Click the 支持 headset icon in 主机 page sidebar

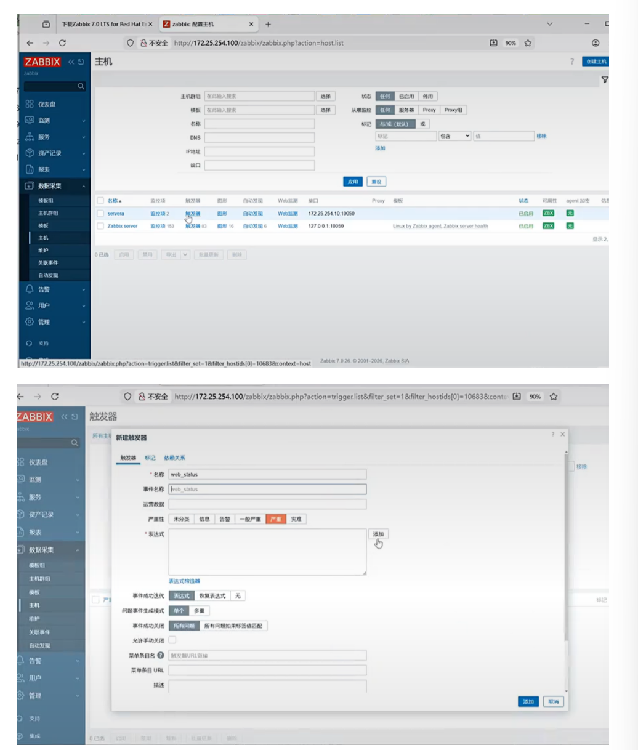pos(30,344)
